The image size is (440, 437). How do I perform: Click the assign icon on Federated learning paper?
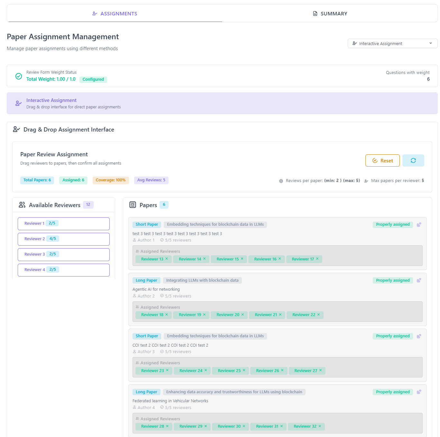(419, 392)
